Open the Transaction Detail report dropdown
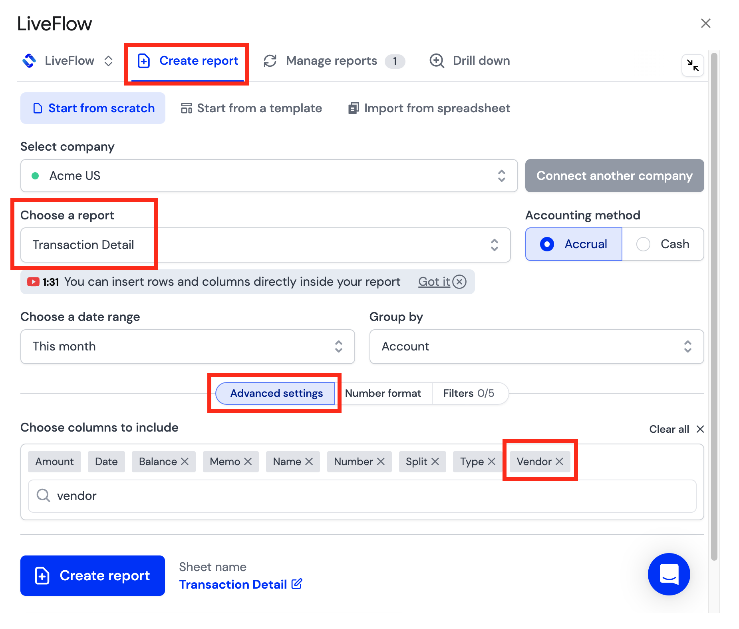 [265, 245]
